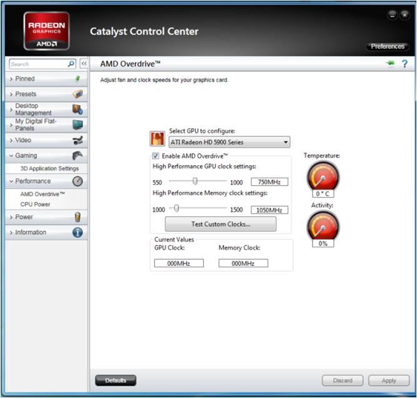
Task: Expand the Desktop Management section
Action: point(46,110)
